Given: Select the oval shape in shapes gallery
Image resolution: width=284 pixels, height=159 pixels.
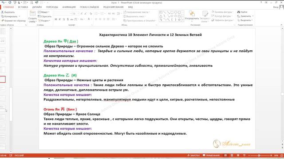Looking at the screenshot, I should (x=176, y=12).
